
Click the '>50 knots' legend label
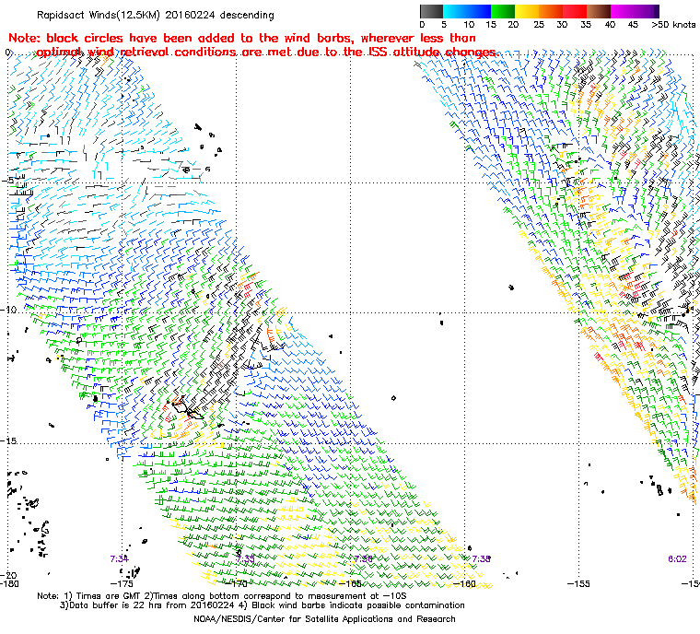[673, 25]
